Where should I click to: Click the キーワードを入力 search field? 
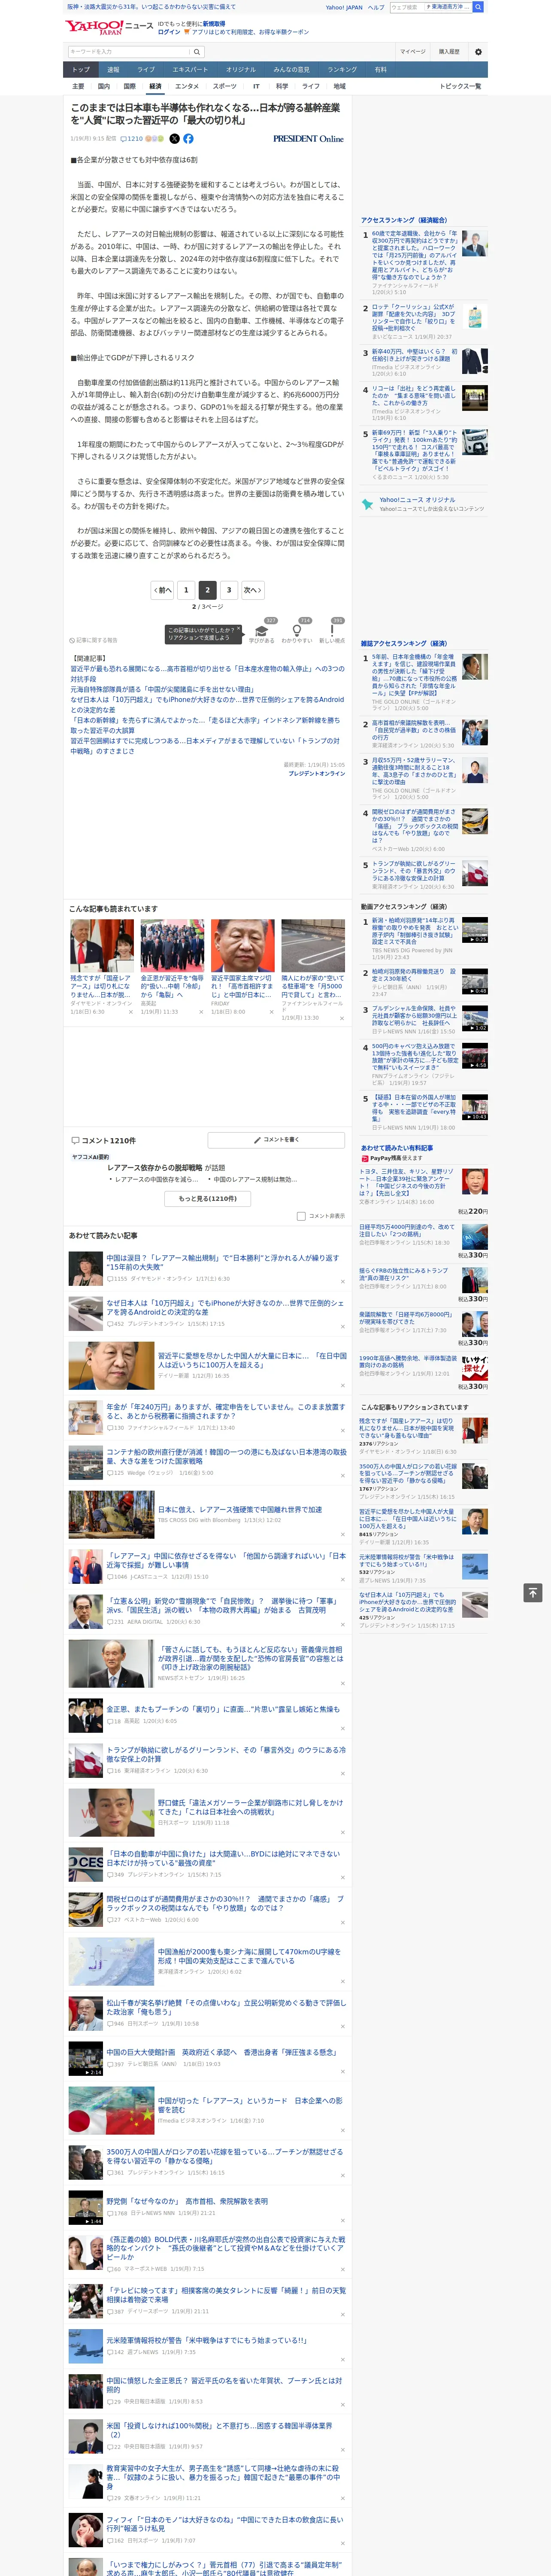(x=128, y=51)
